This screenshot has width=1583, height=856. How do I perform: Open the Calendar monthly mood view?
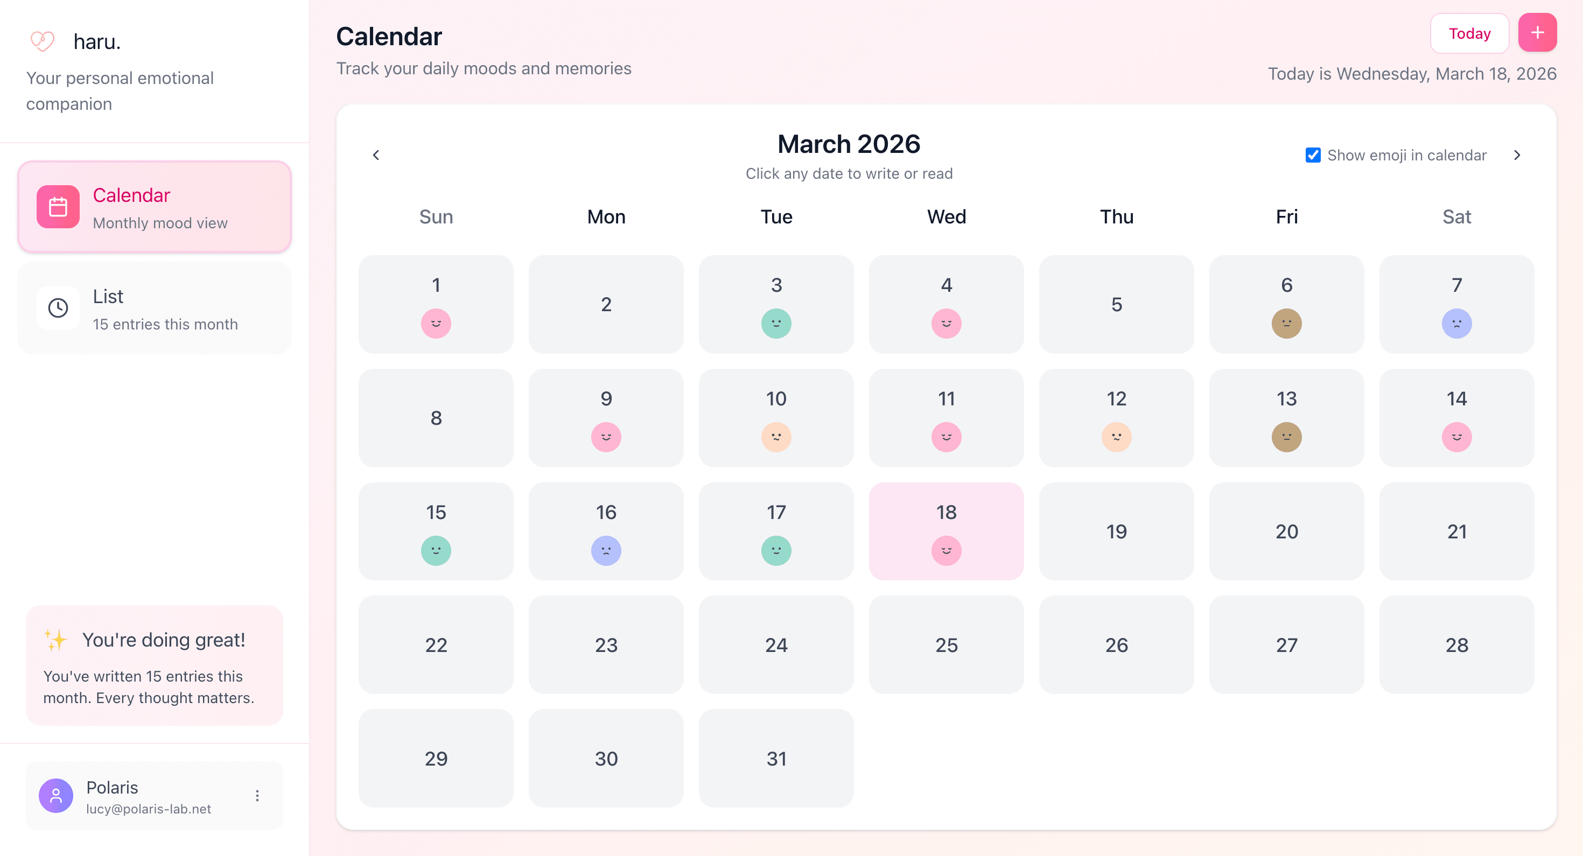point(154,207)
